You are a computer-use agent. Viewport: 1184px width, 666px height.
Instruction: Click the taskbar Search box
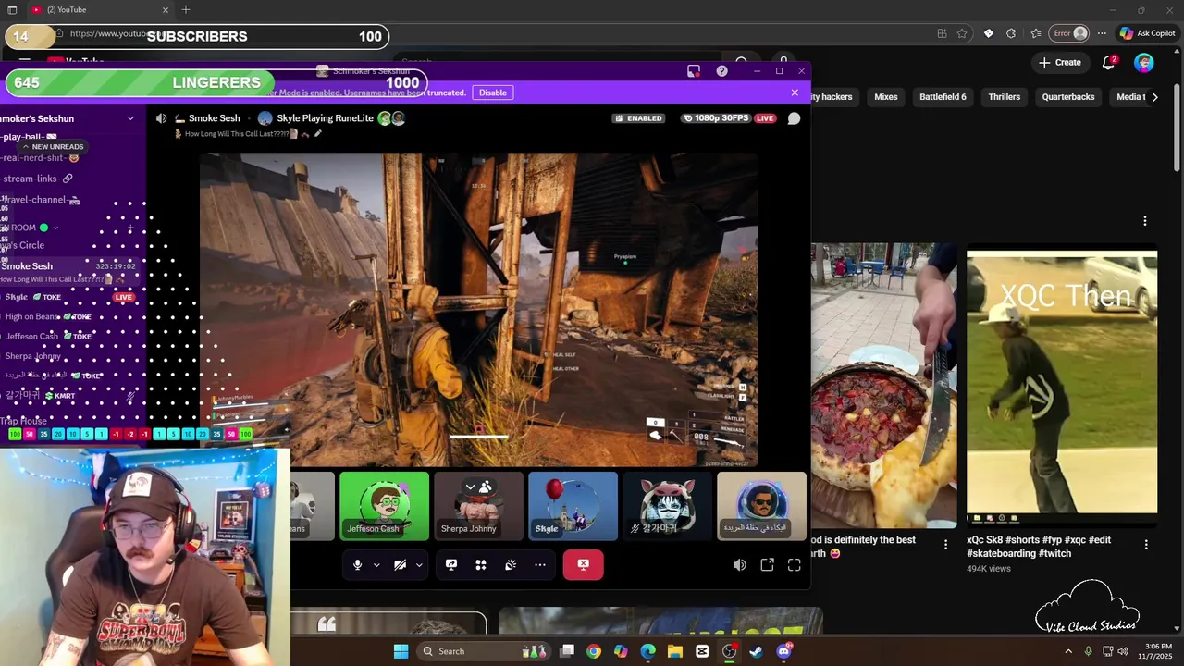pyautogui.click(x=482, y=651)
